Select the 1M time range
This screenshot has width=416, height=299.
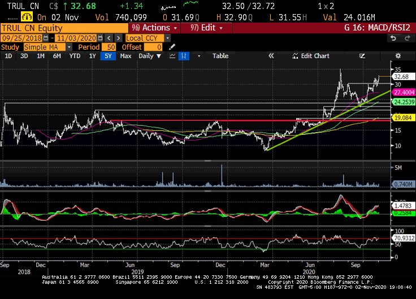(x=40, y=56)
